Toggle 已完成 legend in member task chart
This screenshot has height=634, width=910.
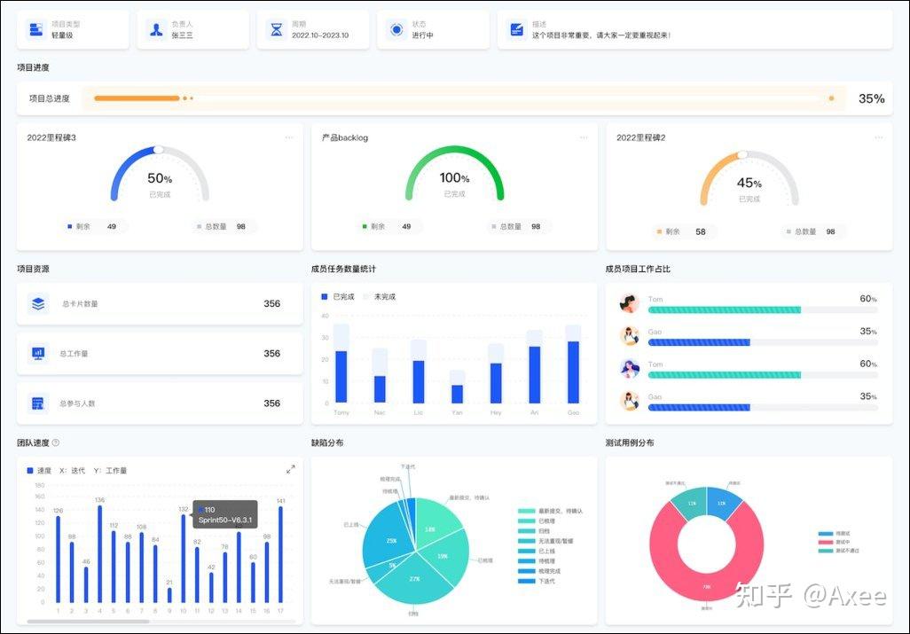click(x=338, y=296)
